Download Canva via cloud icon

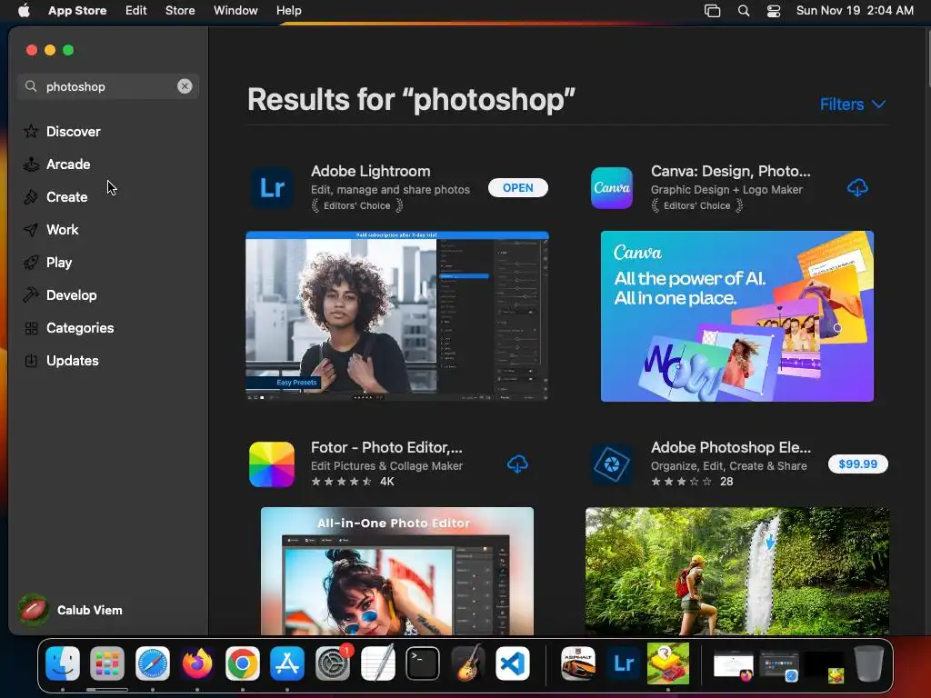click(x=857, y=188)
